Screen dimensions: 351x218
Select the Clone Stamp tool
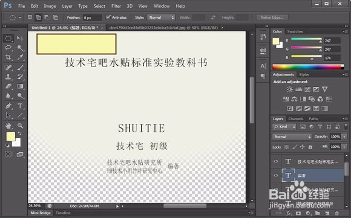pyautogui.click(x=8, y=77)
